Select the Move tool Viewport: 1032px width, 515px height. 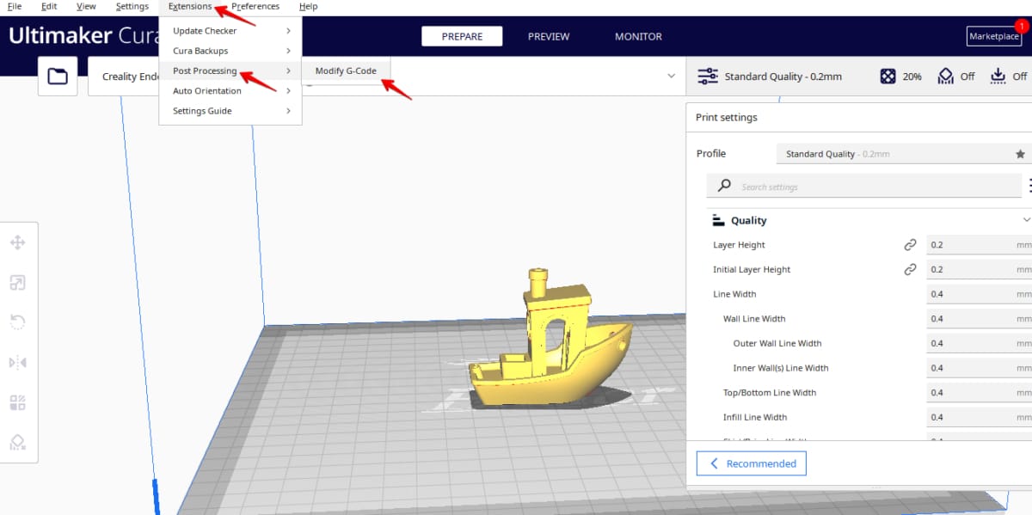(x=19, y=242)
